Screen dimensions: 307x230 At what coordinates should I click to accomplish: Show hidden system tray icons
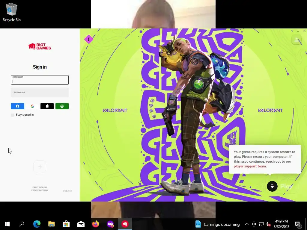[x=247, y=224]
